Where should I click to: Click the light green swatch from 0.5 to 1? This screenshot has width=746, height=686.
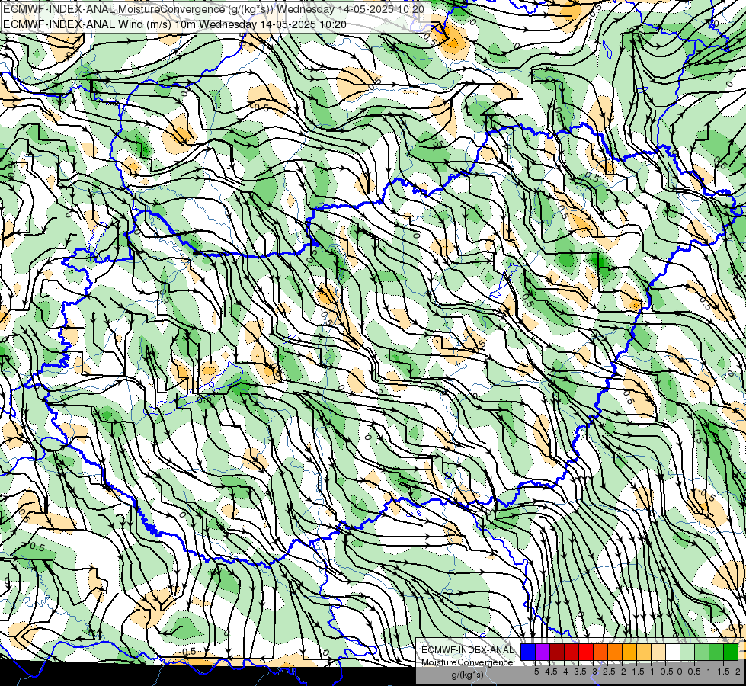(x=703, y=652)
